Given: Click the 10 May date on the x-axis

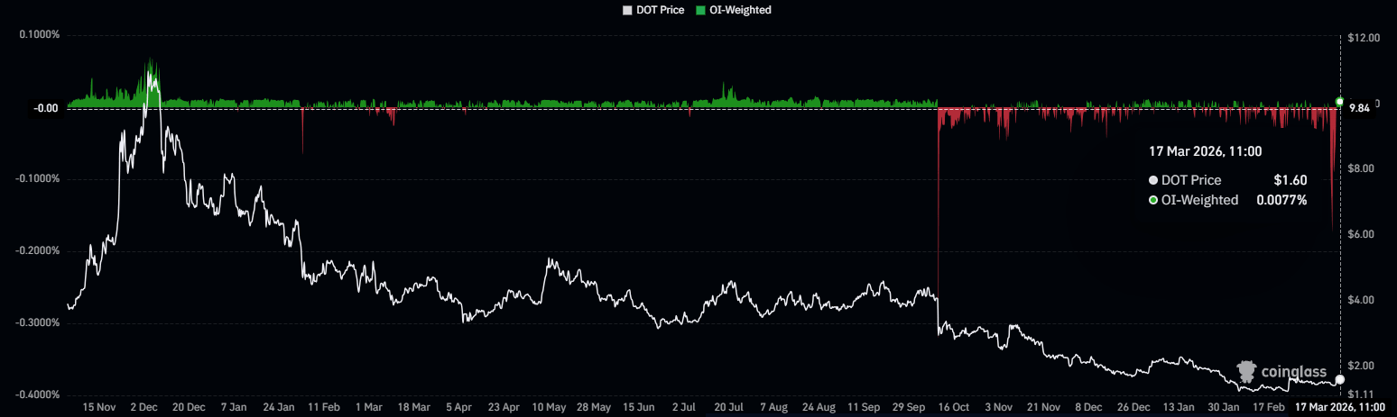Looking at the screenshot, I should [x=550, y=407].
